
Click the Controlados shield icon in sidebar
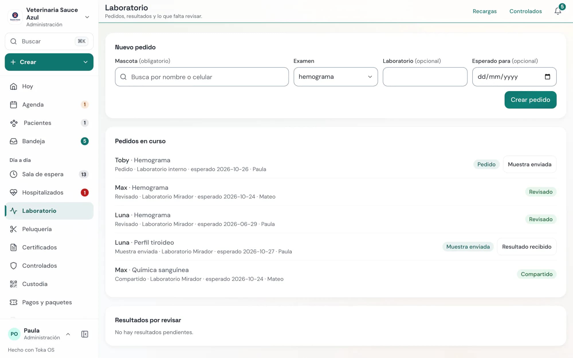pos(13,266)
